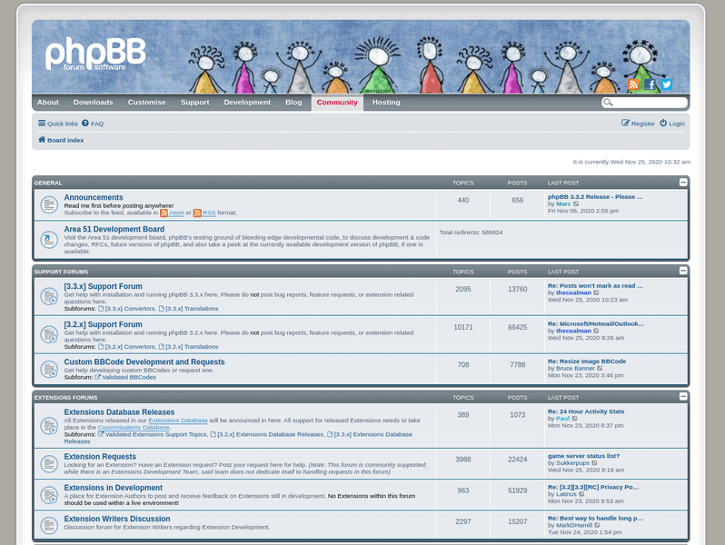This screenshot has height=545, width=725.
Task: Click the Register link
Action: click(x=638, y=124)
